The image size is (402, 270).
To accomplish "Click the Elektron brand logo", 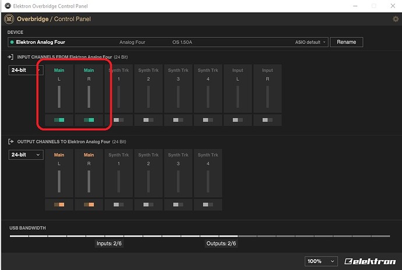I will pyautogui.click(x=370, y=261).
